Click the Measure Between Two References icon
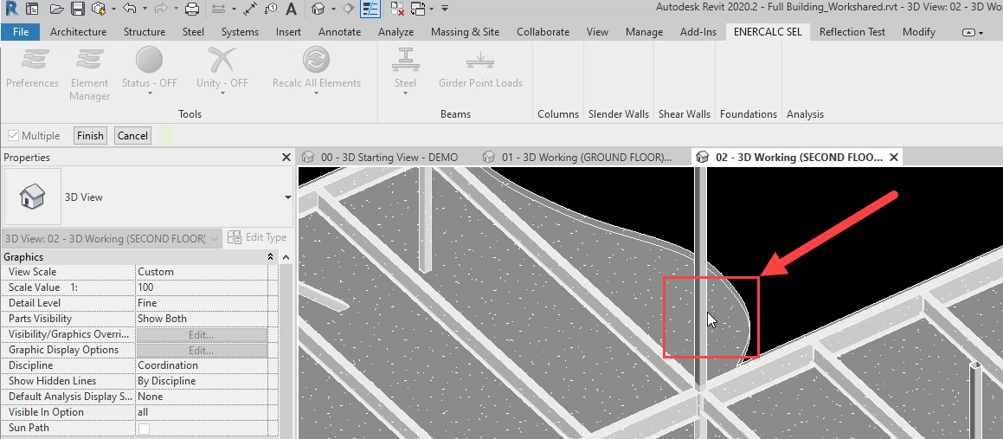 219,9
